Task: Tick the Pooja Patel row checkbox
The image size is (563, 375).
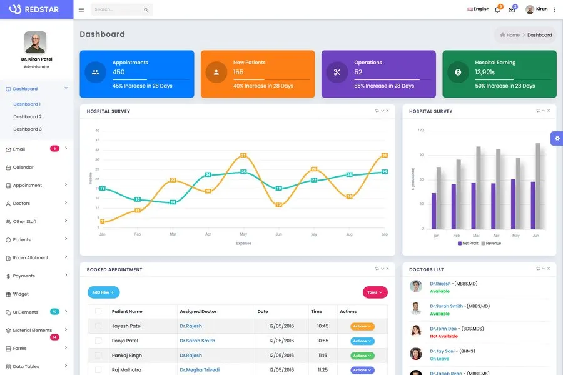Action: (x=98, y=341)
